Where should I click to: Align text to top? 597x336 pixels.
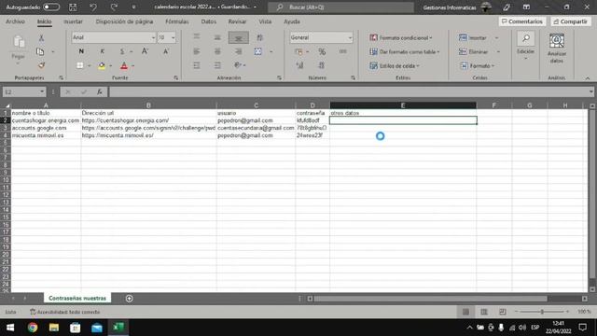tap(197, 37)
